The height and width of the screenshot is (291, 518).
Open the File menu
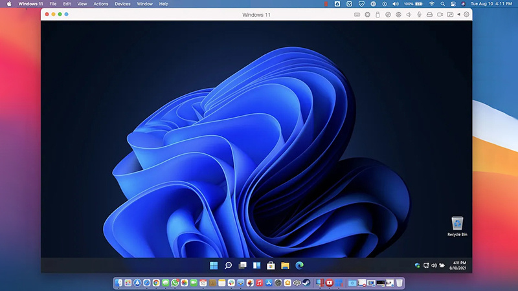pyautogui.click(x=53, y=4)
